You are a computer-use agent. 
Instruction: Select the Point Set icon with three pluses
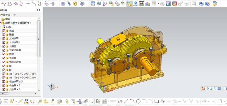(x=34, y=3)
